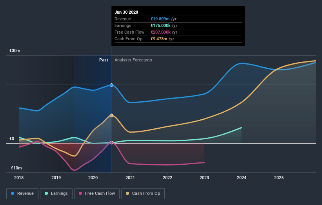Image resolution: width=322 pixels, height=205 pixels.
Task: Click the 'Jun 30 2020' tooltip date
Action: click(x=126, y=12)
